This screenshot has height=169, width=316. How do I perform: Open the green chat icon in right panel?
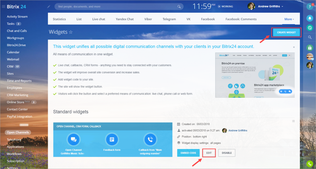click(310, 28)
